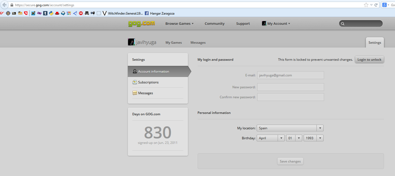Select the Settings tab
This screenshot has width=395, height=176.
click(x=375, y=42)
